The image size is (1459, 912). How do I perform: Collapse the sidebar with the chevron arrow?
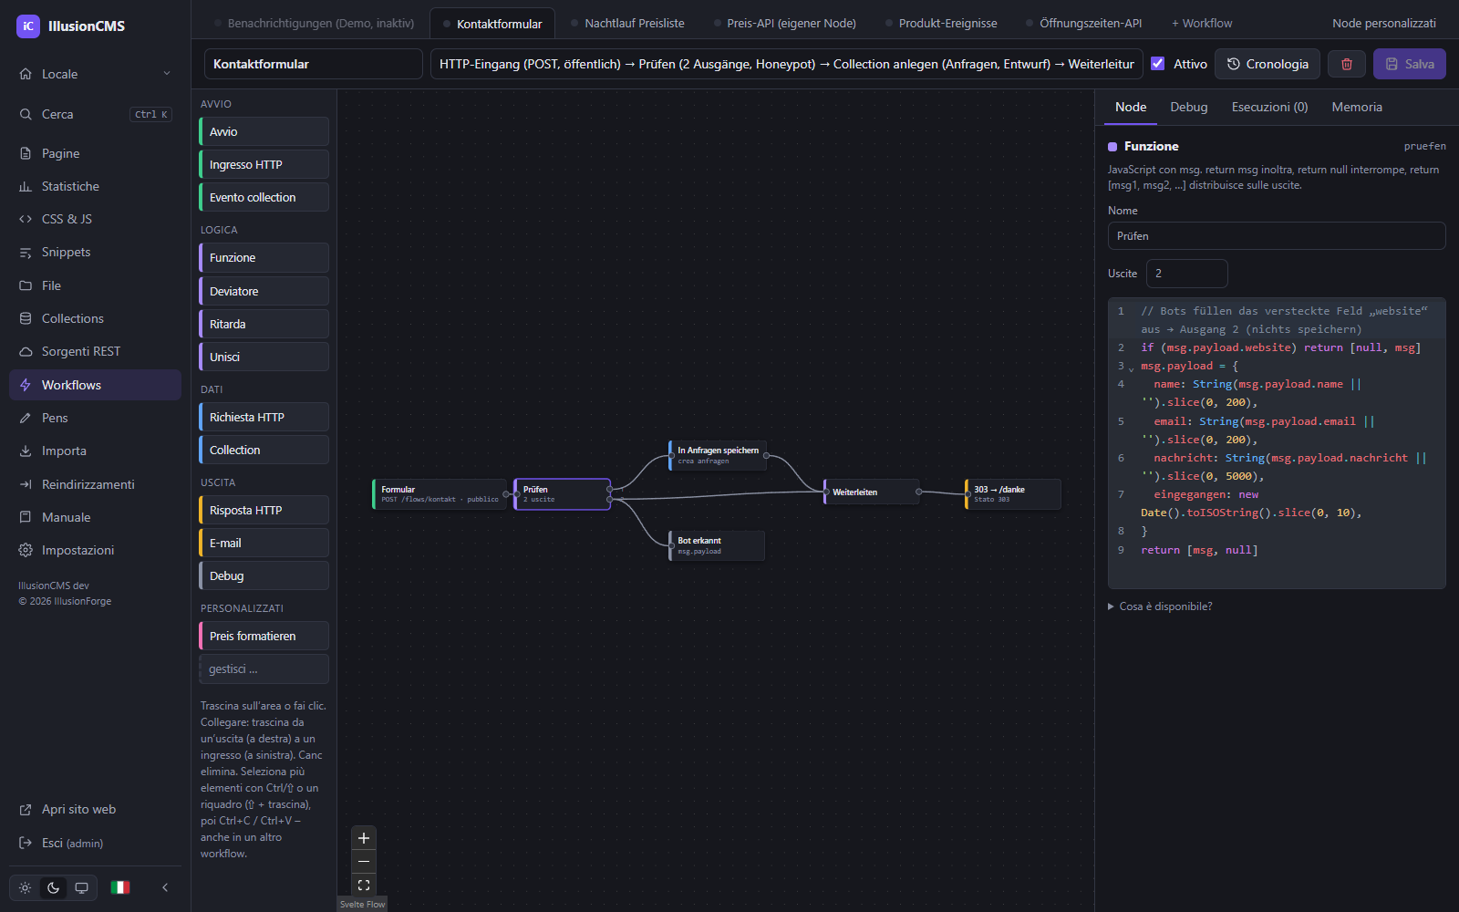pos(165,887)
